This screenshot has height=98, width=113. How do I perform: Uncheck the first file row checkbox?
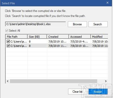pos(8,42)
